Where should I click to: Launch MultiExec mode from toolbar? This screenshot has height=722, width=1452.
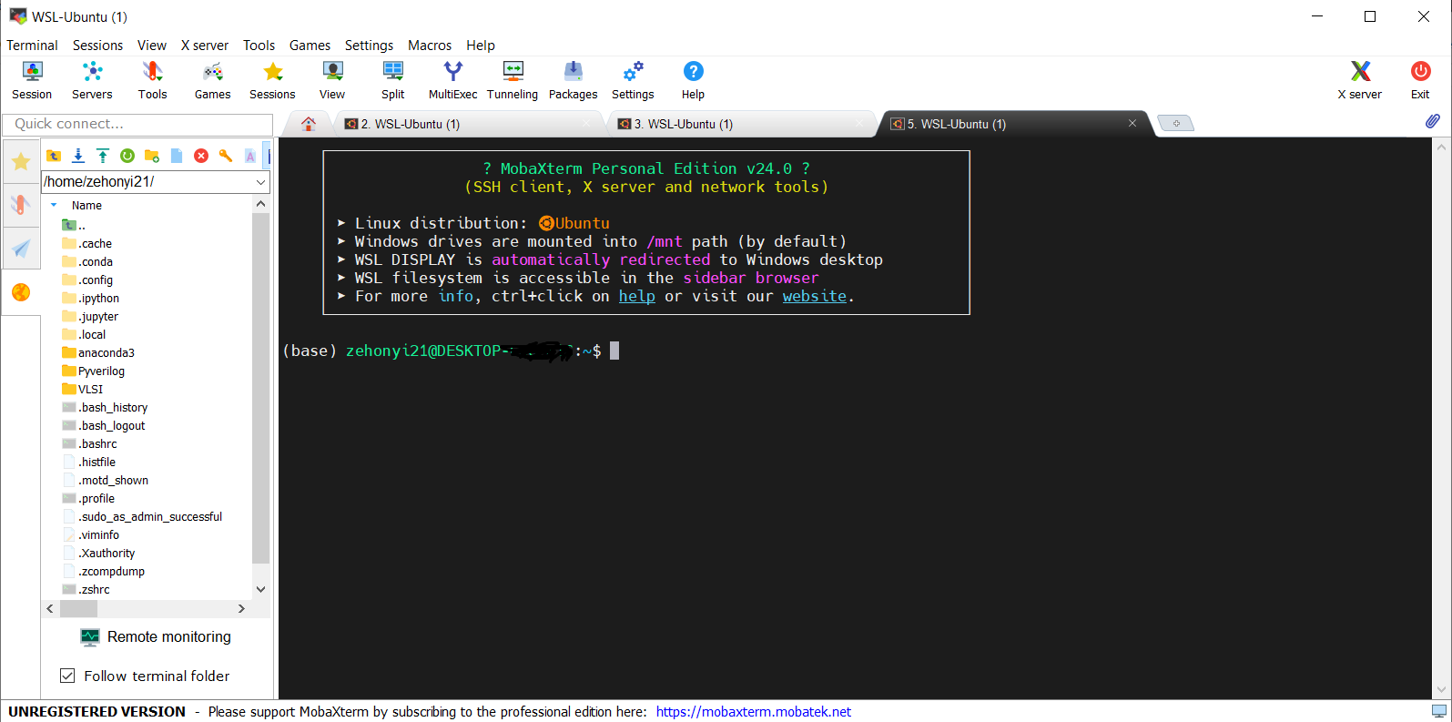pyautogui.click(x=452, y=80)
